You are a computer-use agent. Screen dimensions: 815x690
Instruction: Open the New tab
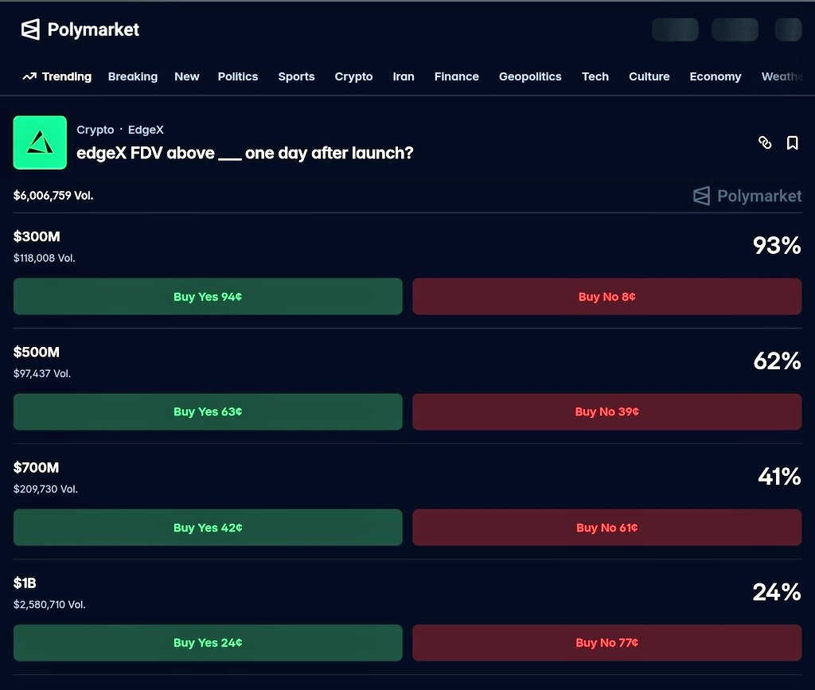click(186, 76)
